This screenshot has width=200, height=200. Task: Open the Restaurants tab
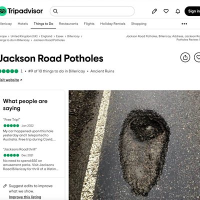click(68, 23)
